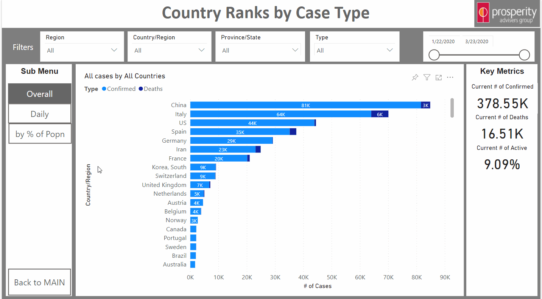Toggle the Deaths legend marker
The width and height of the screenshot is (542, 299).
tap(141, 89)
